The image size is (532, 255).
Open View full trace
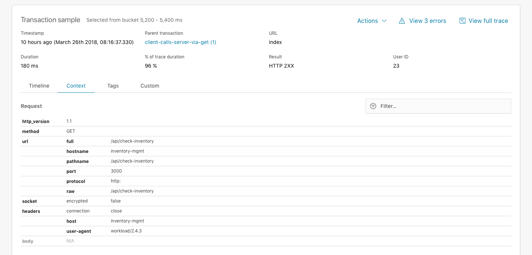coord(488,21)
